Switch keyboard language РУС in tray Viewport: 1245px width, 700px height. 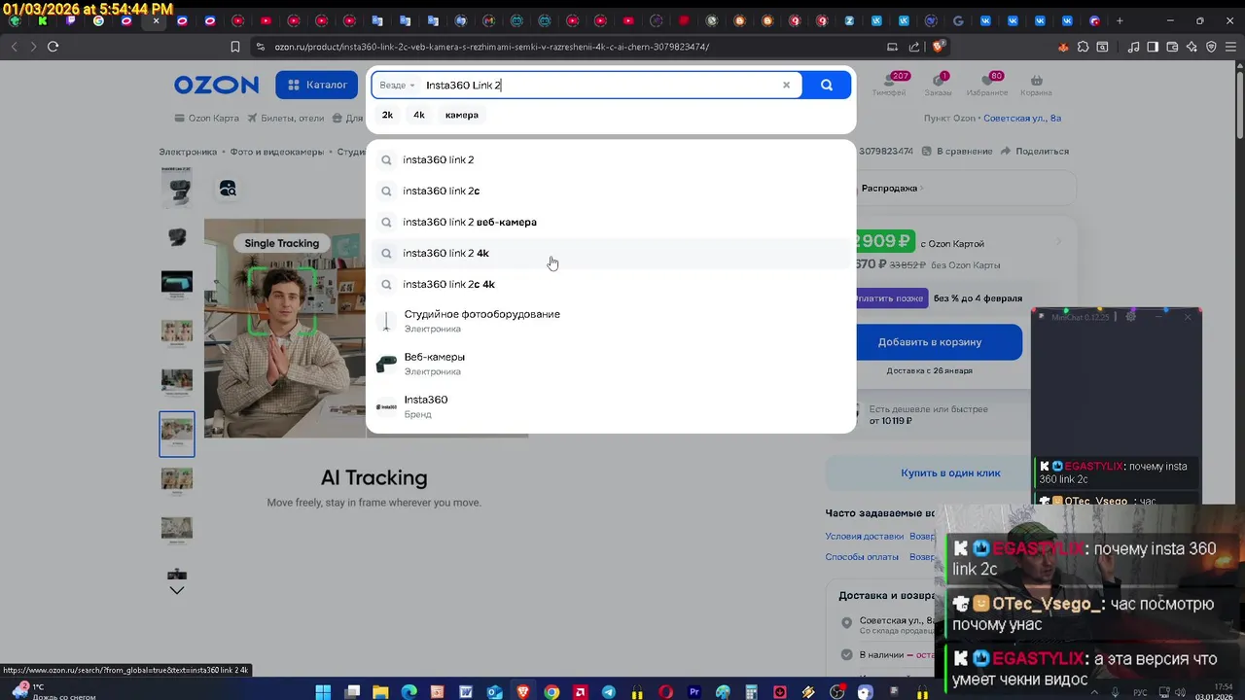(1140, 692)
